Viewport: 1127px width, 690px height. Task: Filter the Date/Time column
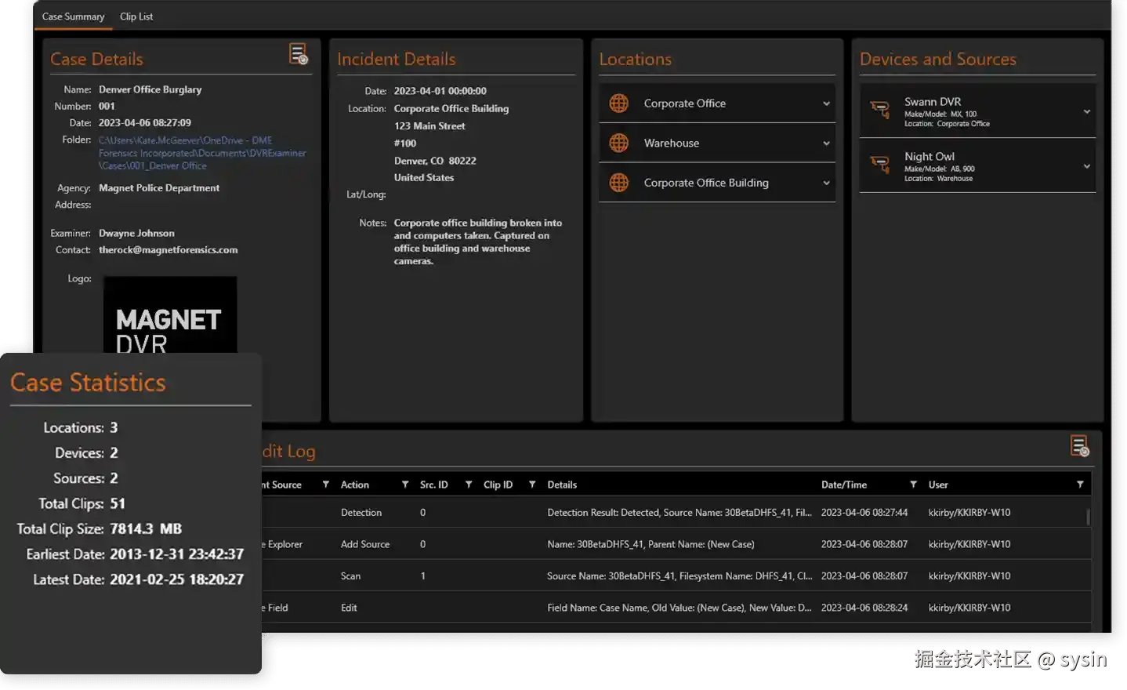[913, 485]
